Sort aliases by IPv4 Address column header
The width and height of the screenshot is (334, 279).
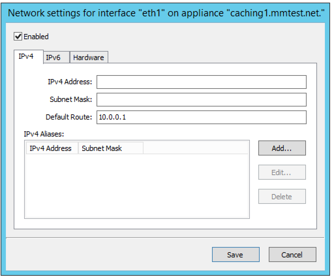pos(51,148)
